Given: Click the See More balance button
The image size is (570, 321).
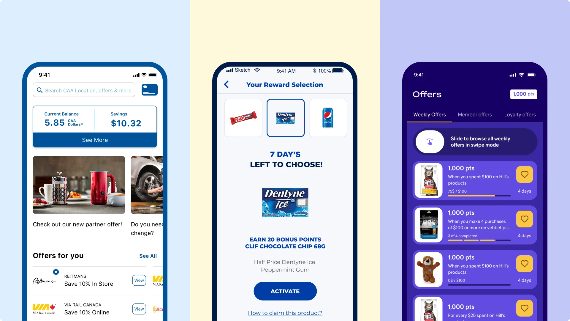Looking at the screenshot, I should [95, 140].
